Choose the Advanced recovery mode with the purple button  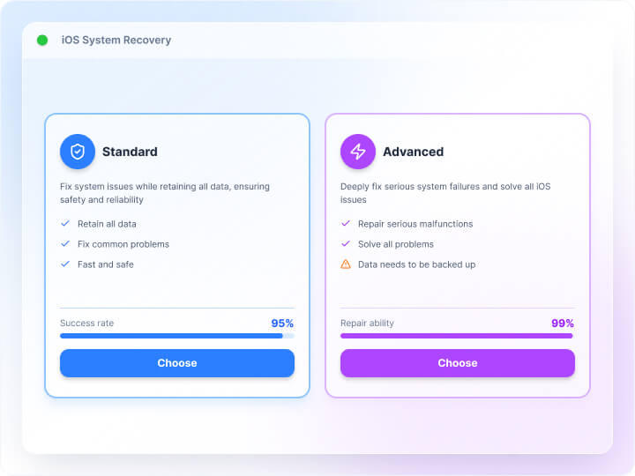pyautogui.click(x=458, y=363)
